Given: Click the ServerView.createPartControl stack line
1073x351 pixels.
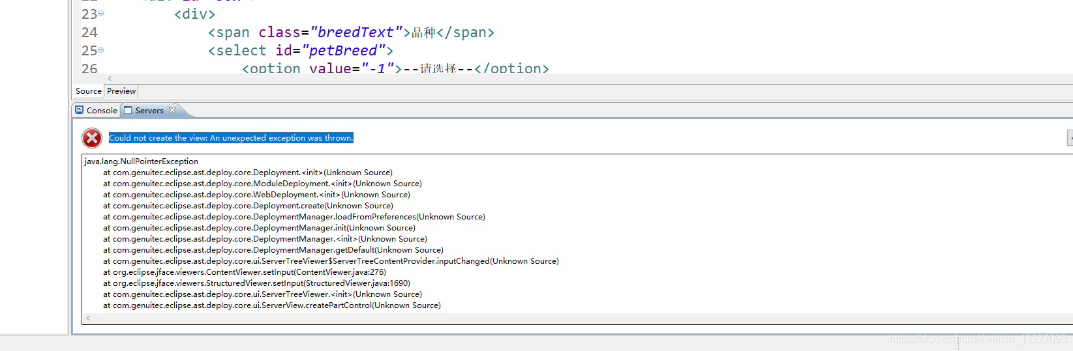Looking at the screenshot, I should 272,305.
